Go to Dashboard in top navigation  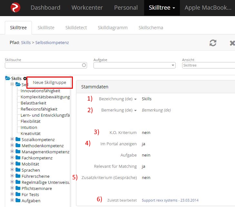[45, 8]
